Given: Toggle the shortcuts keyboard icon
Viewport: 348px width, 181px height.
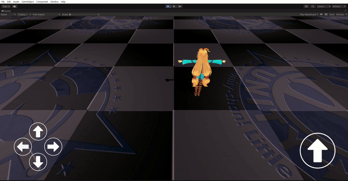Looking at the screenshot, I should [326, 14].
